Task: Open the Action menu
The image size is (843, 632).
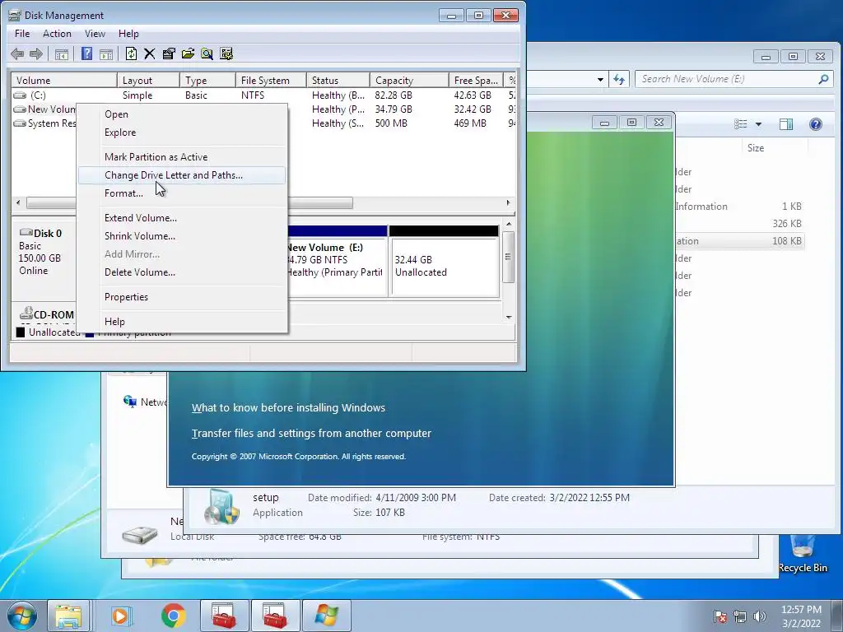Action: coord(57,33)
